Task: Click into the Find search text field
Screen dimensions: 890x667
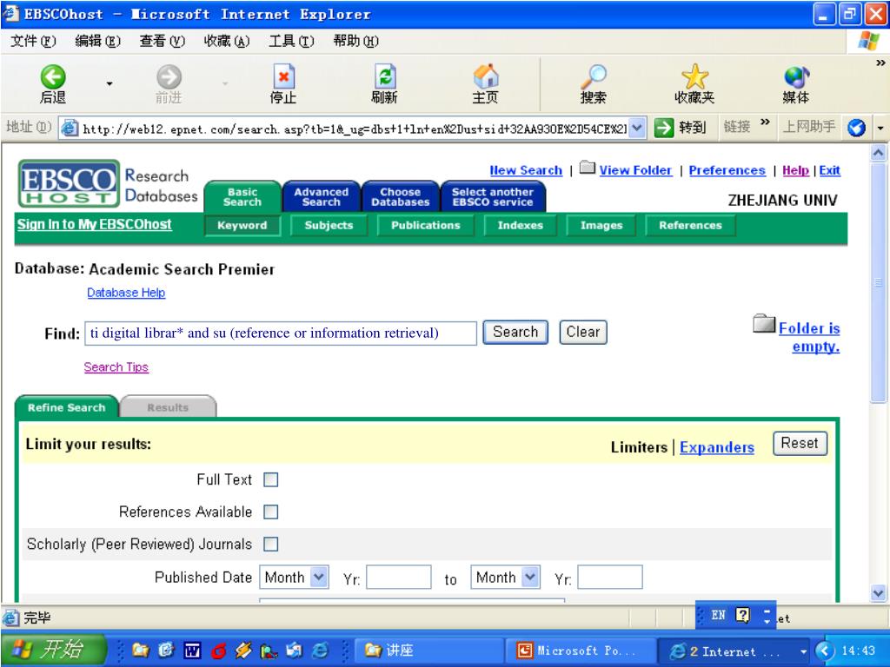Action: (x=281, y=333)
